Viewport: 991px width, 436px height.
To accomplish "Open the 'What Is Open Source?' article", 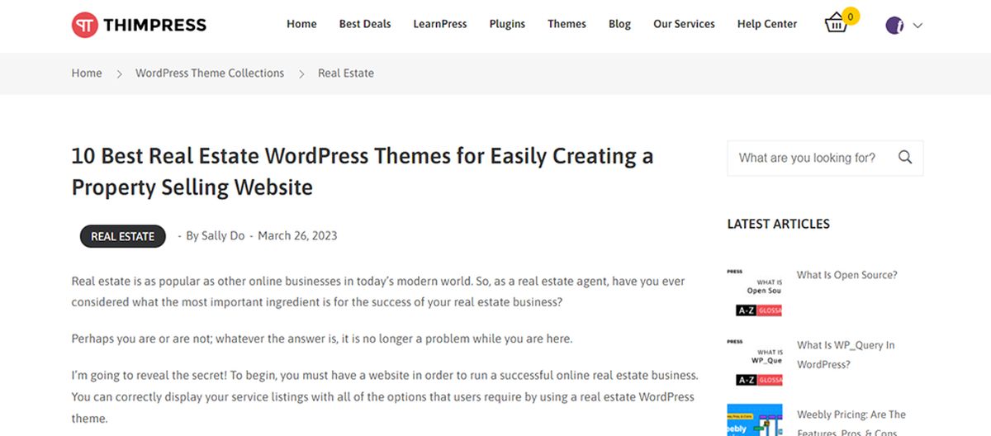I will [x=846, y=275].
